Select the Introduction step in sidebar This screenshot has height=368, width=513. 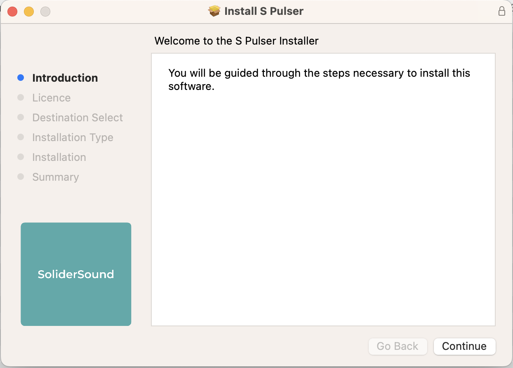point(65,78)
